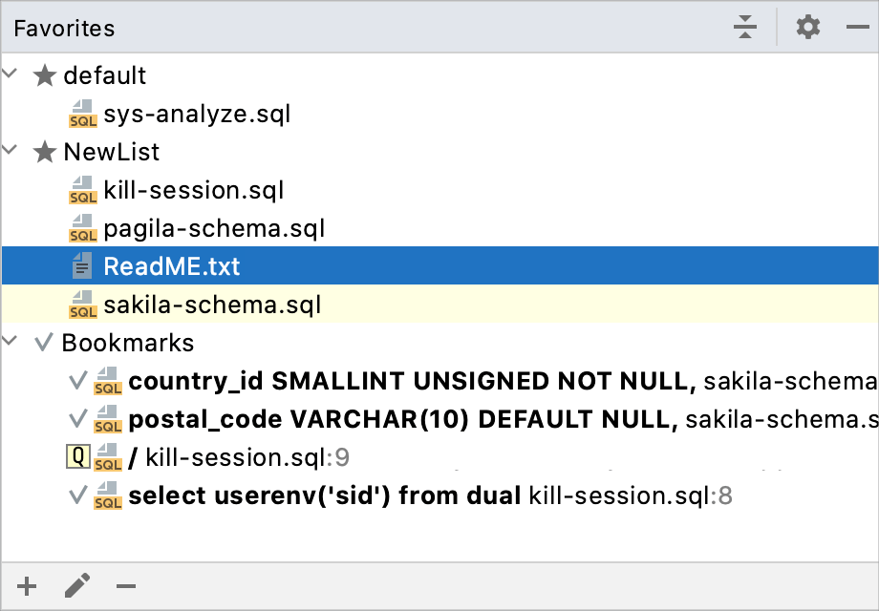
Task: Hide the Favorites tool window
Action: 857,28
